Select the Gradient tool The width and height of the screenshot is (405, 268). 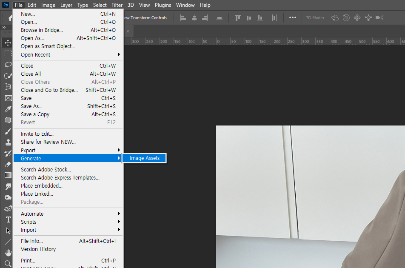pyautogui.click(x=8, y=175)
